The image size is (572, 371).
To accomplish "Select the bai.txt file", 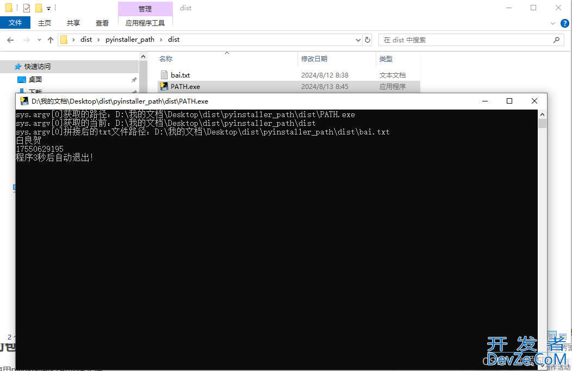I will 180,75.
